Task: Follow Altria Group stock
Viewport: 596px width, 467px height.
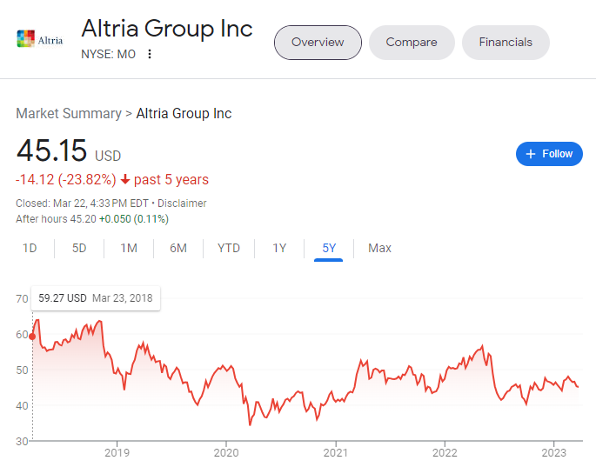Action: (x=549, y=154)
